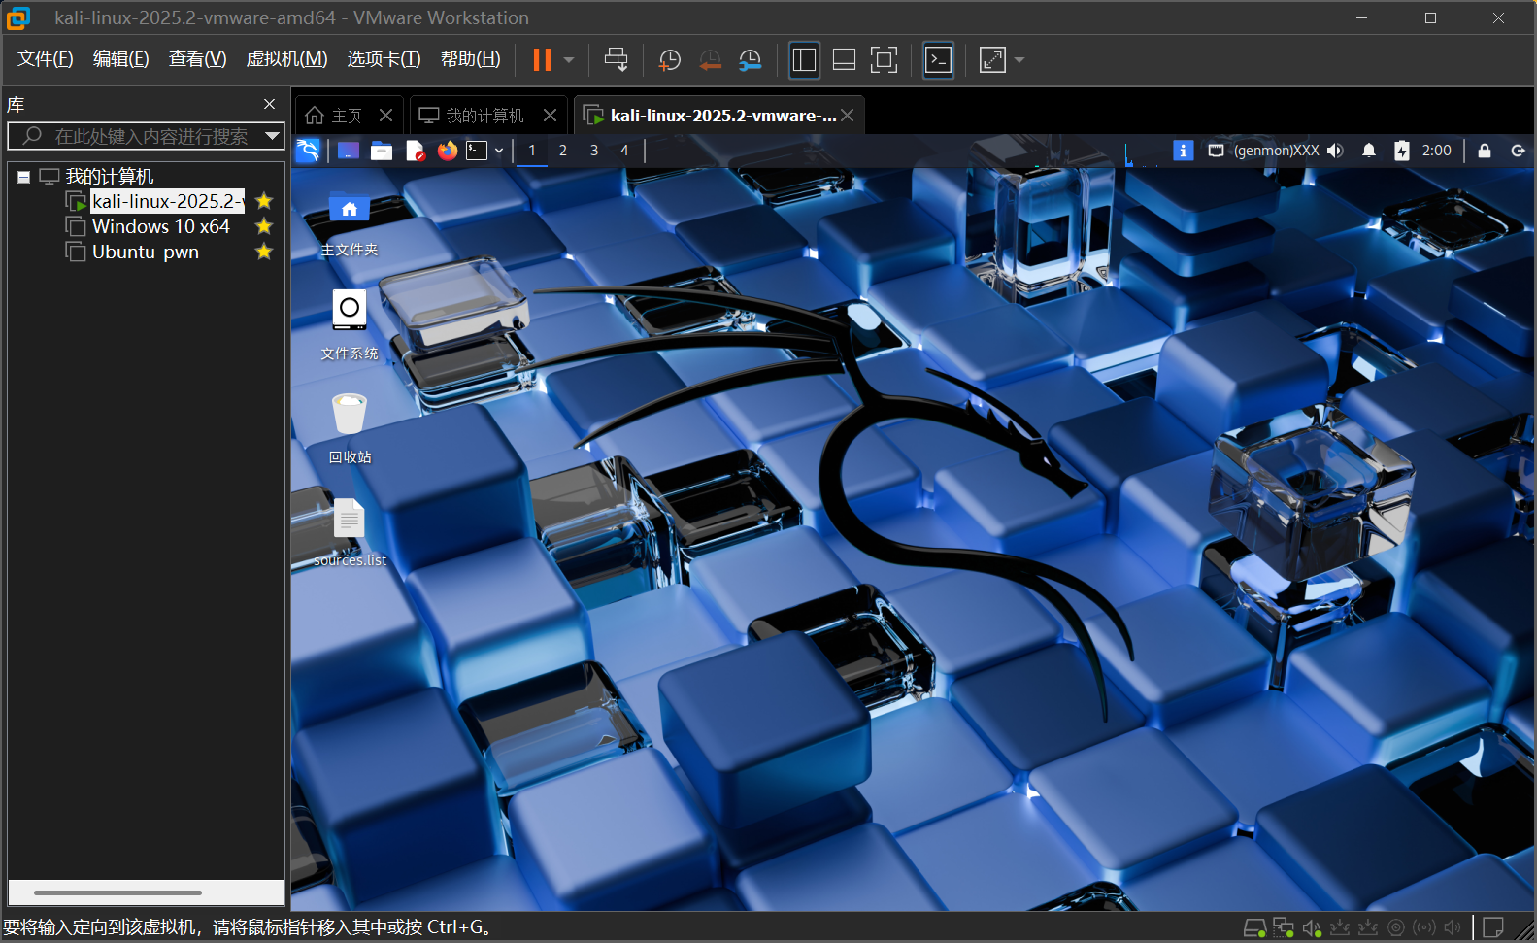
Task: Click the Kali log out icon
Action: pyautogui.click(x=1519, y=151)
